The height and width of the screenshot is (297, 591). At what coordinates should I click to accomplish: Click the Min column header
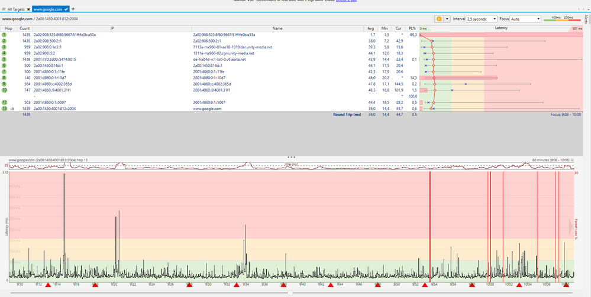[x=385, y=28]
